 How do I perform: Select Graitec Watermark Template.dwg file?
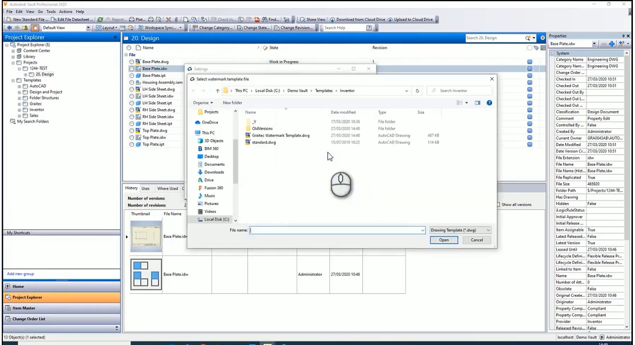click(x=281, y=135)
